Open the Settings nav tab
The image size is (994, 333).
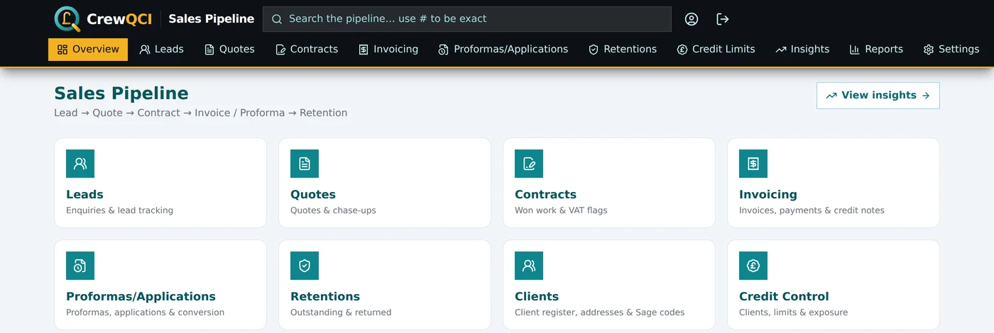[x=951, y=50]
